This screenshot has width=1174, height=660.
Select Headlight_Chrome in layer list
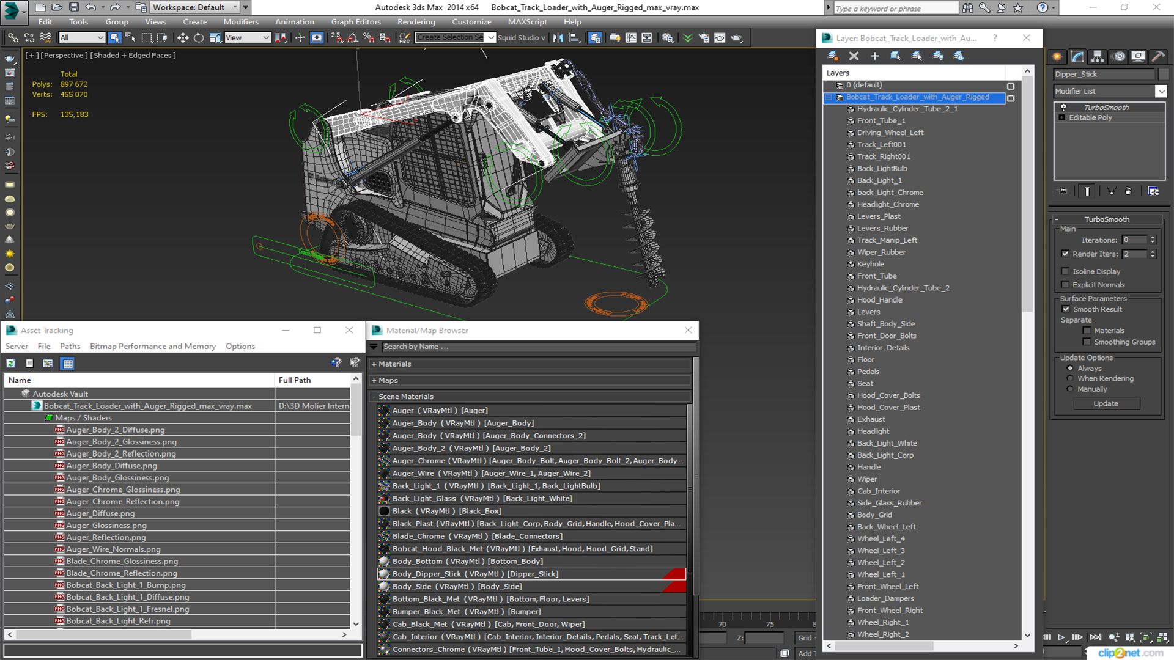pyautogui.click(x=888, y=205)
